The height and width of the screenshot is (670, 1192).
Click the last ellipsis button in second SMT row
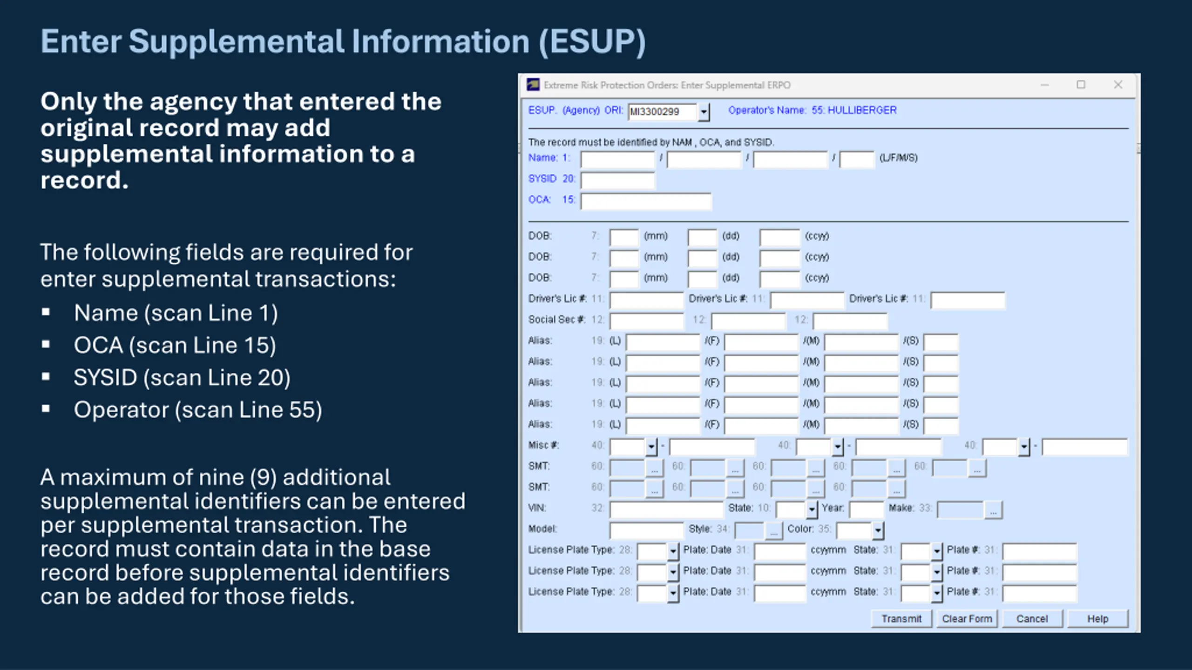896,489
